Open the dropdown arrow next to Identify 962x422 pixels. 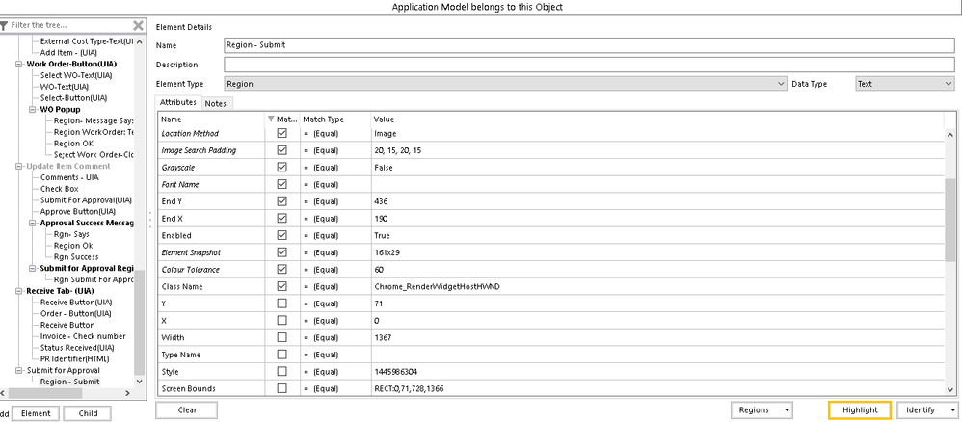click(x=952, y=410)
